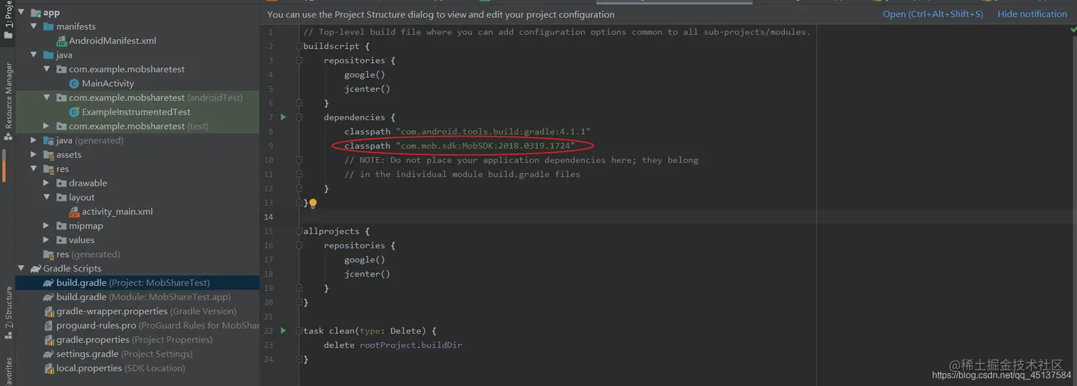Viewport: 1077px width, 386px height.
Task: Open activity_main.xml layout file
Action: [110, 211]
